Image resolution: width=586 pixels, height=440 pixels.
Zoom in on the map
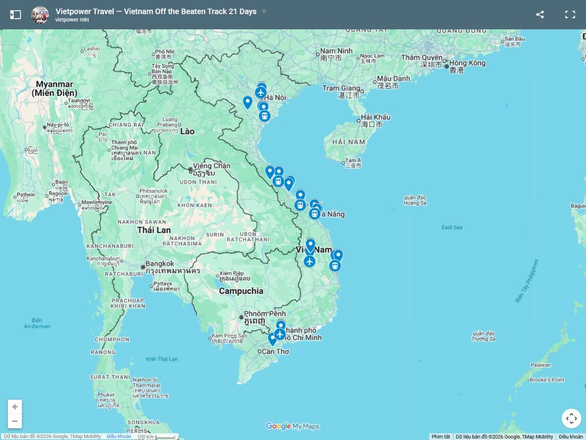15,407
